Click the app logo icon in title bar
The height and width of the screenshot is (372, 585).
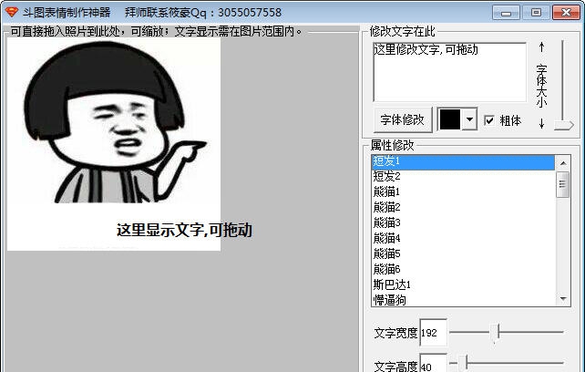tap(12, 12)
